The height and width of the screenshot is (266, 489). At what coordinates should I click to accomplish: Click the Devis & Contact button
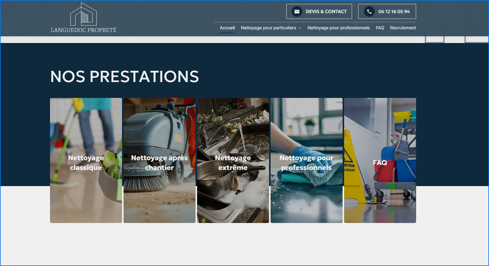[x=319, y=12]
